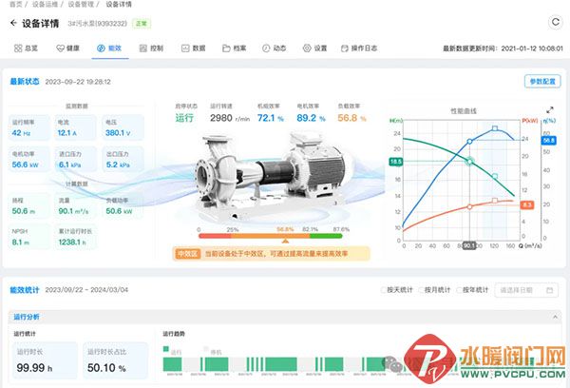570x388 pixels.
Task: Click the 运行 legend item in trend chart
Action: [172, 351]
